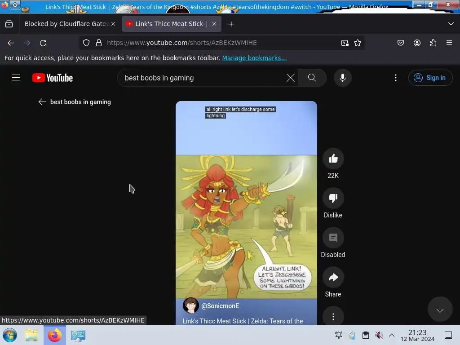Go forward one page in Firefox
Screen dimensions: 460x345
pyautogui.click(x=27, y=43)
